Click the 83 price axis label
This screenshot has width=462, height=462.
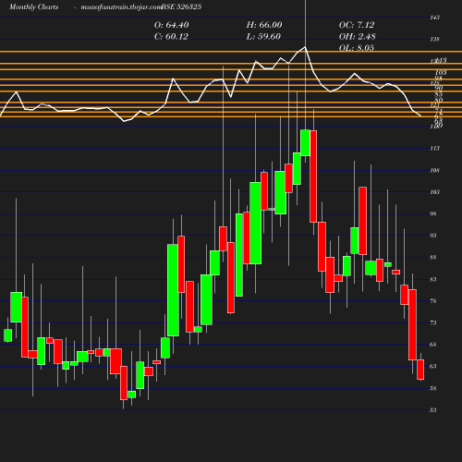433,279
